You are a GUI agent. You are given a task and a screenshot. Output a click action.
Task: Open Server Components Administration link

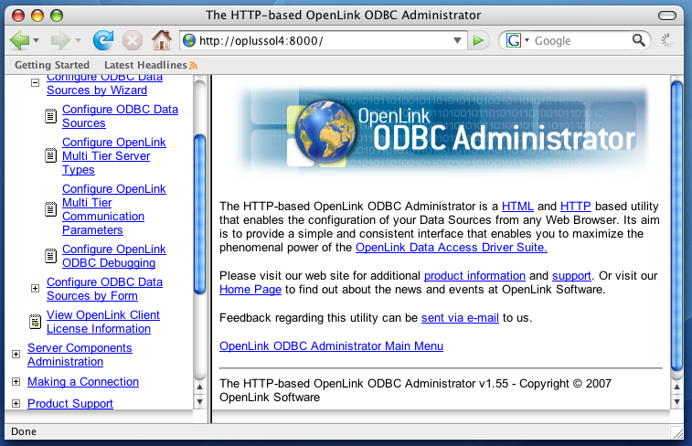tap(80, 355)
